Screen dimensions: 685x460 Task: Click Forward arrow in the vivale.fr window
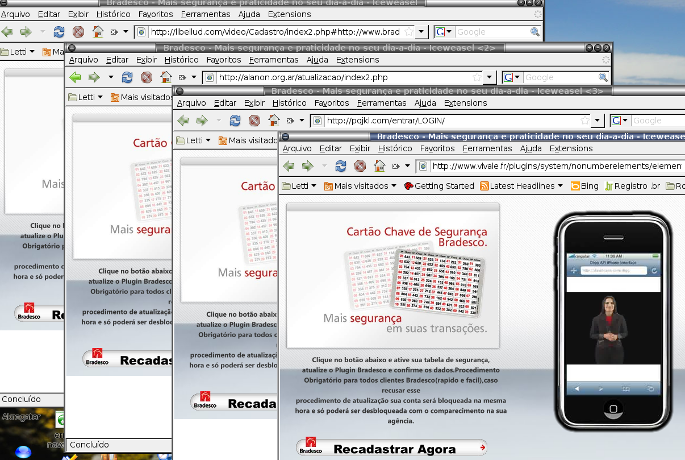point(308,166)
